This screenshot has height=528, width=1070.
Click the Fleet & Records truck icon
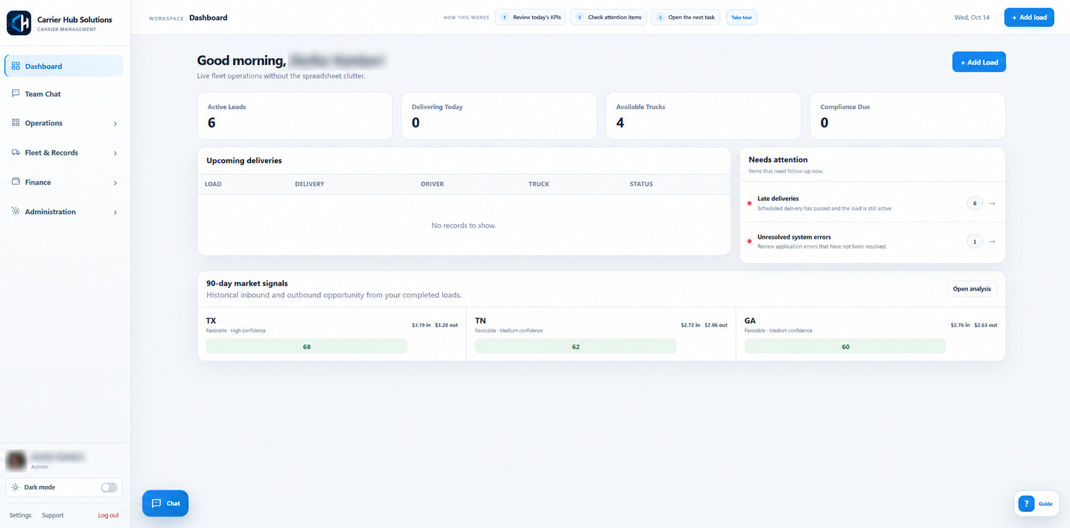[16, 152]
